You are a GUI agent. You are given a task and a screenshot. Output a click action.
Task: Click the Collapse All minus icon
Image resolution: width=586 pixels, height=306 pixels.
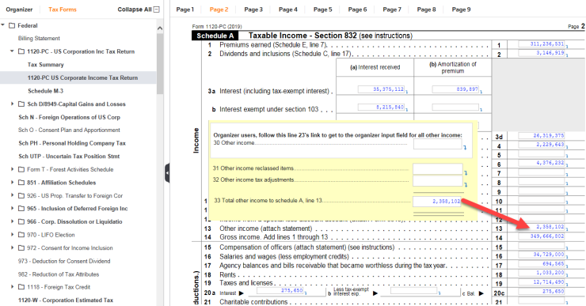tap(157, 9)
